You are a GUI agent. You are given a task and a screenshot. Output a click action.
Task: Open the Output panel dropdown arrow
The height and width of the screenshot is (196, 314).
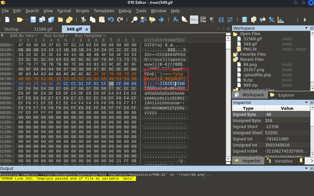[306, 168]
